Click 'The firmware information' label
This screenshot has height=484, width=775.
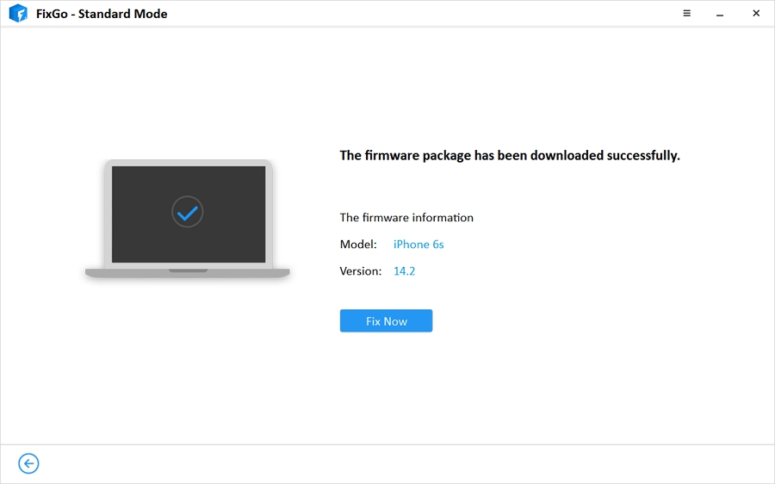point(406,218)
